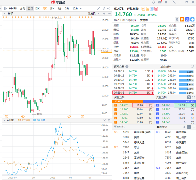Click the blue 63.33% sell ratio bar
This screenshot has width=196, height=180.
[x=169, y=101]
